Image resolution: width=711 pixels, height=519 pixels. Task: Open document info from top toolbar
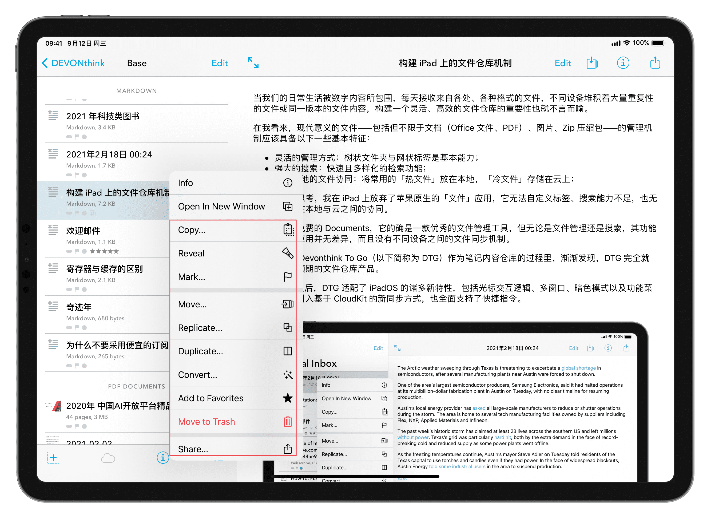pos(623,63)
